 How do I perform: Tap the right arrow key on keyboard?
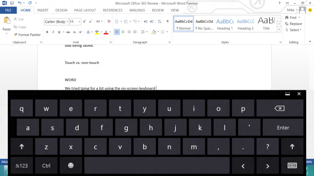point(267,166)
